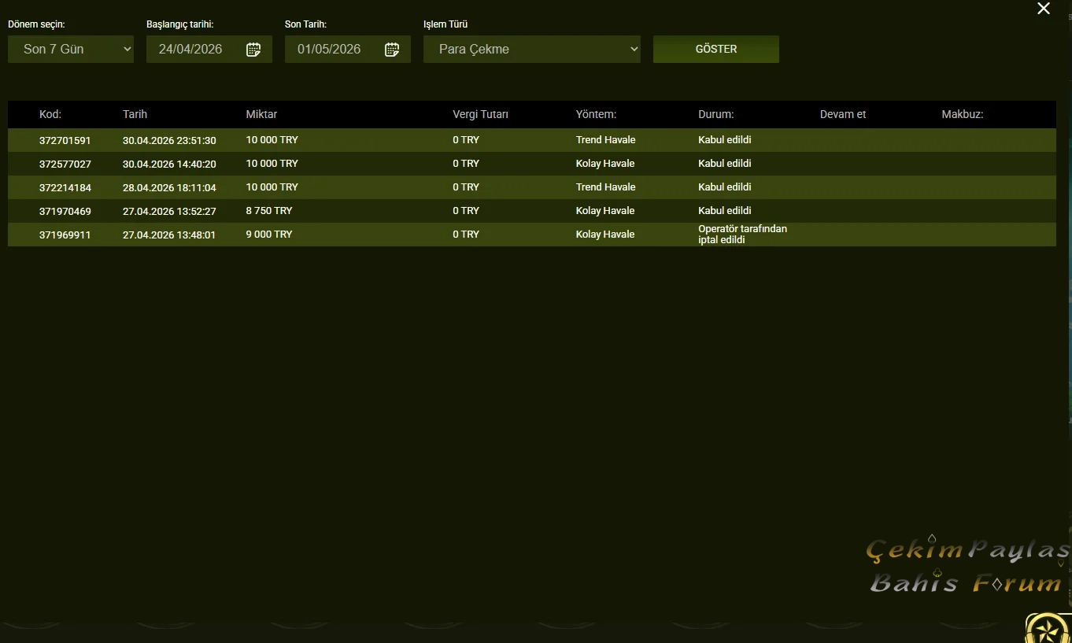Open the end date calendar picker icon
The width and height of the screenshot is (1072, 643).
click(x=392, y=50)
